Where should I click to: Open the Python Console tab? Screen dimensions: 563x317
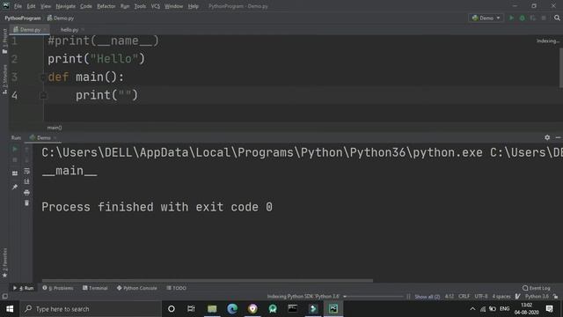click(x=137, y=288)
